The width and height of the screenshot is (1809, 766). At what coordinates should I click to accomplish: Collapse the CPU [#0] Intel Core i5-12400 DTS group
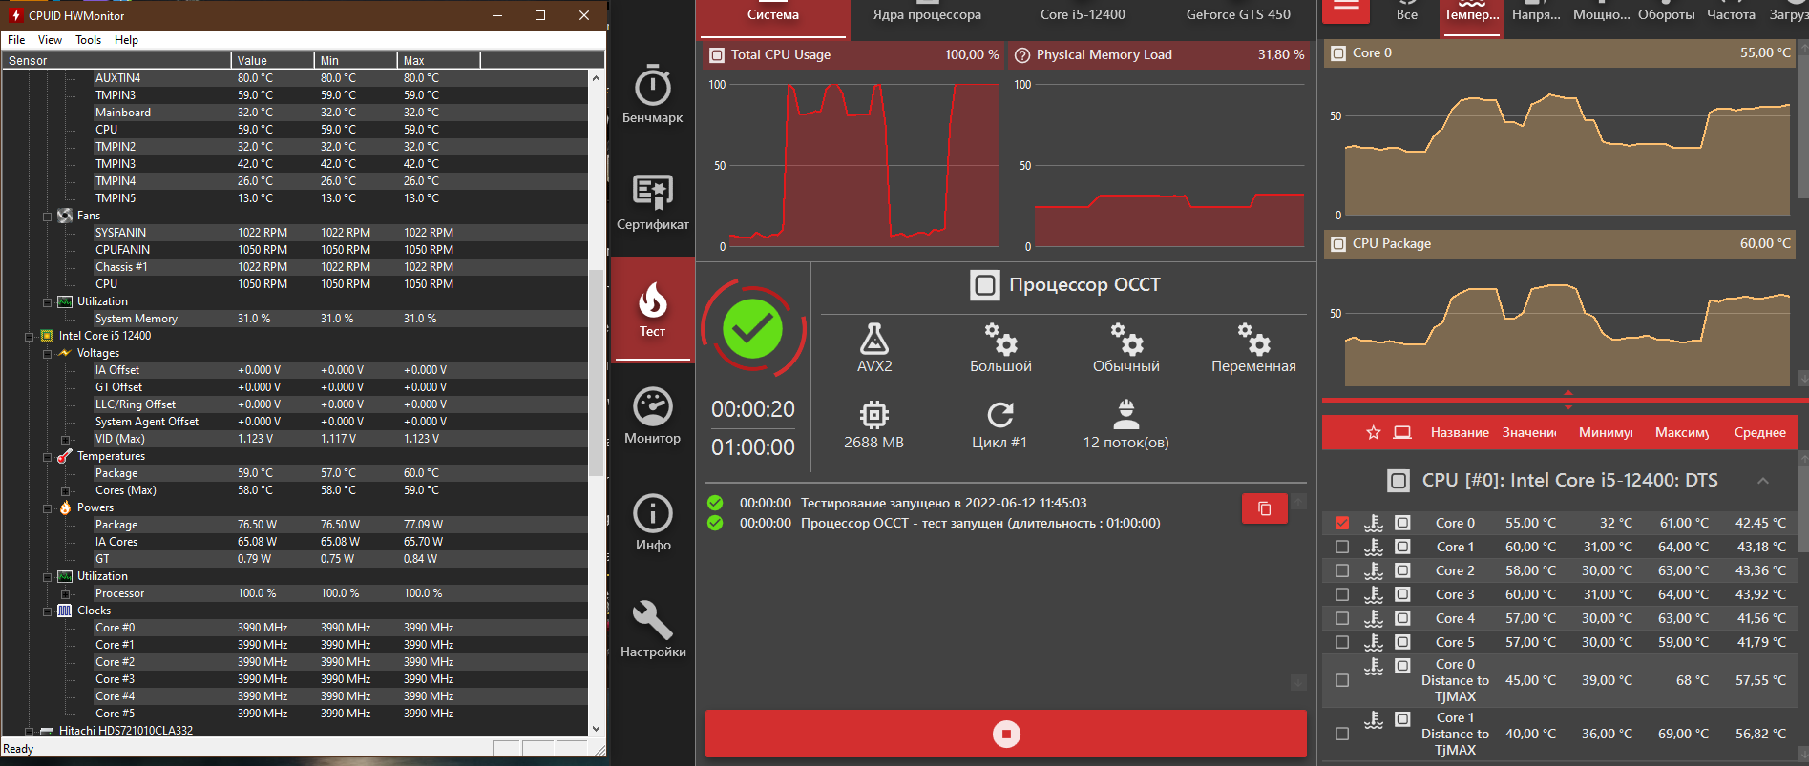1763,481
